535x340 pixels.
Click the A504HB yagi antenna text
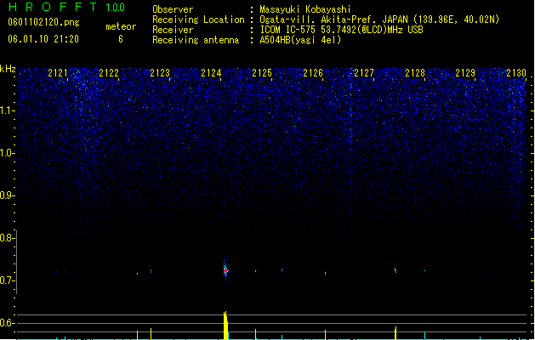pos(300,40)
